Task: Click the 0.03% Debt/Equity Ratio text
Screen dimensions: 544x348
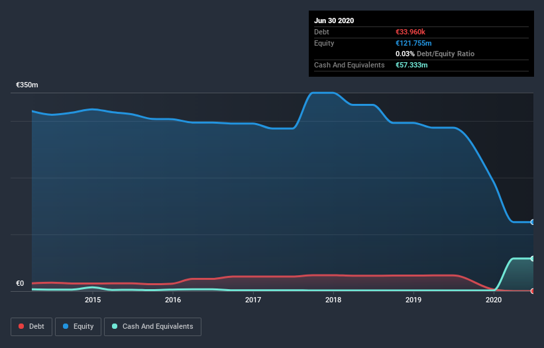Action: pyautogui.click(x=435, y=54)
